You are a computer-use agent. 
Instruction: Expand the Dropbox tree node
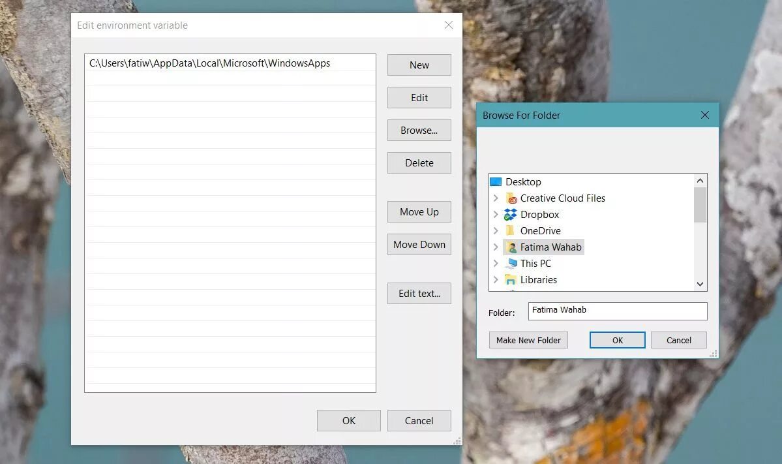[x=496, y=215]
